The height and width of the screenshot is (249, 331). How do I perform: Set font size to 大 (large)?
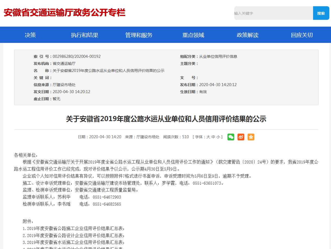pos(208,137)
